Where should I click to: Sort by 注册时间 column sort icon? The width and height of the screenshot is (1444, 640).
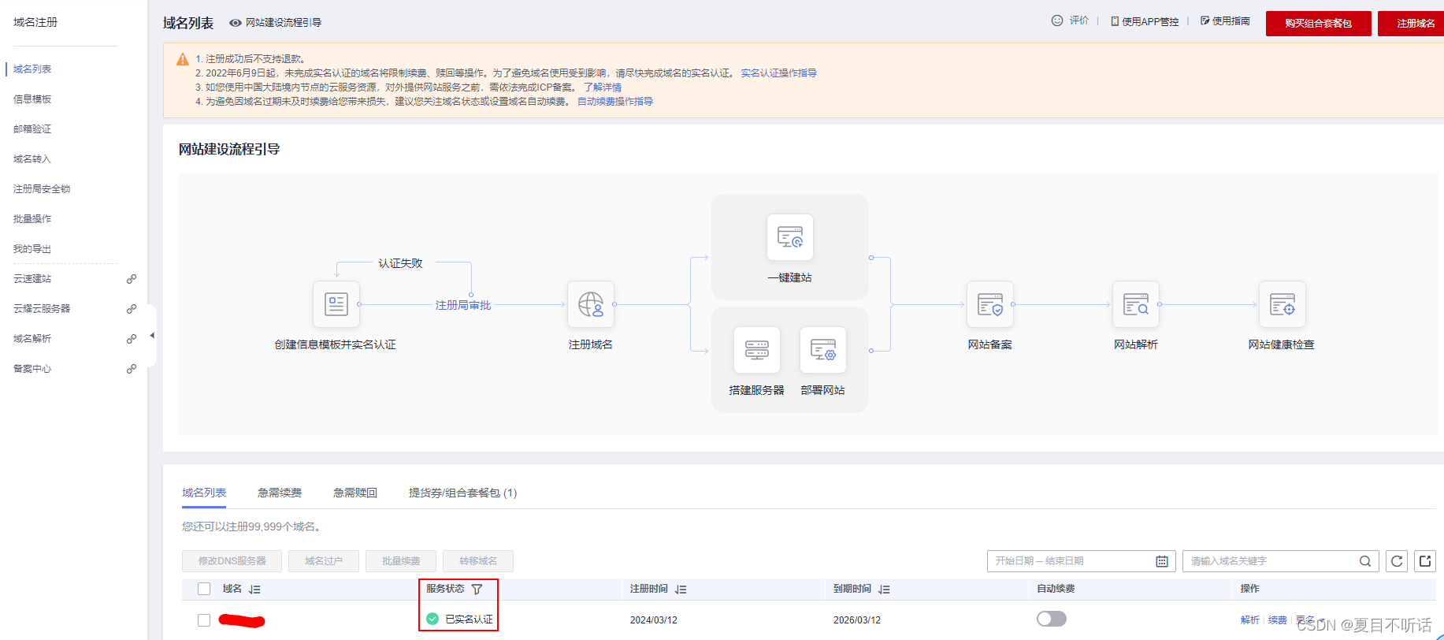681,590
